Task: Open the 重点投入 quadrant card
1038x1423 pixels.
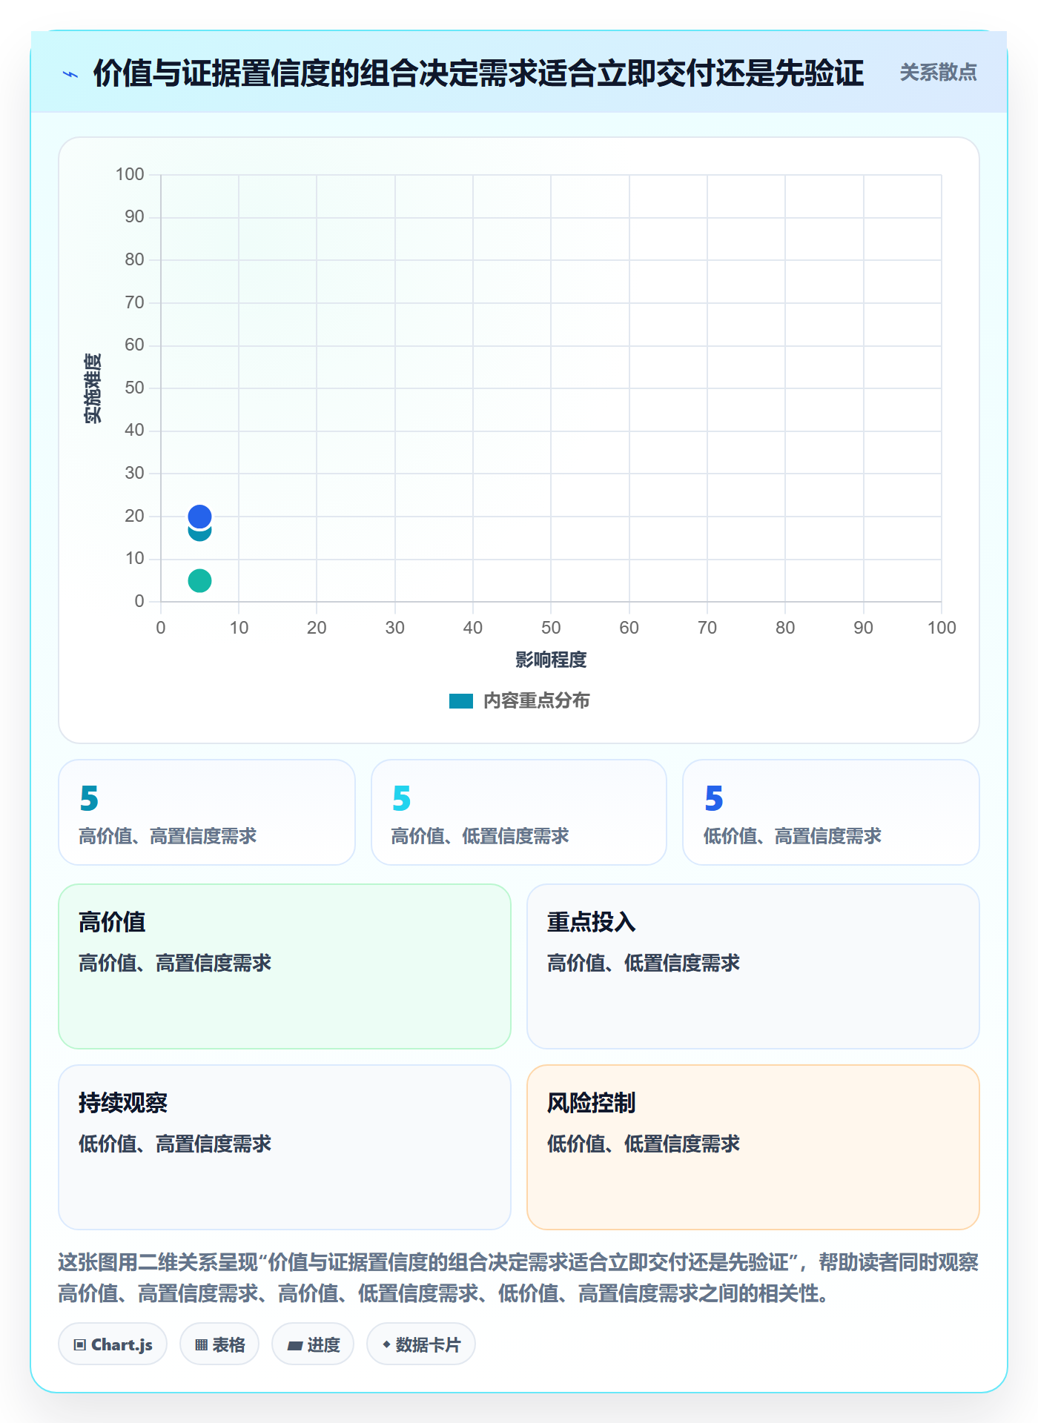Action: tap(753, 966)
